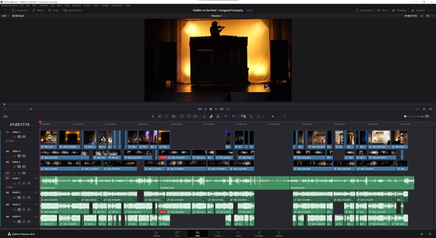This screenshot has width=436, height=238.
Task: Enable timeline snapping magnet icon
Action: pos(204,116)
